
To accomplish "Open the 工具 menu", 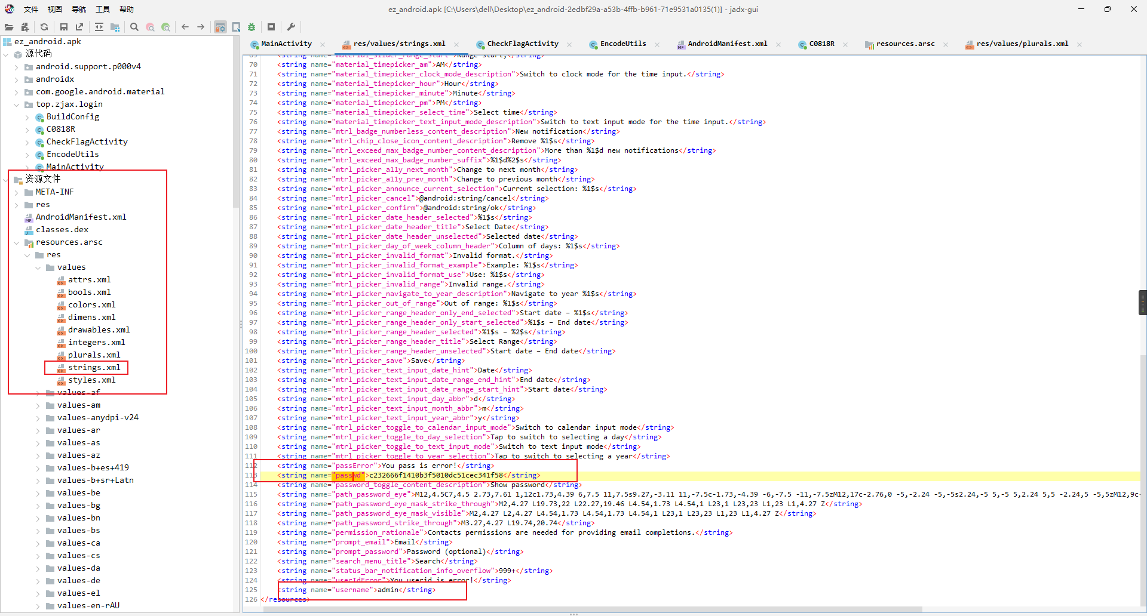I will (103, 10).
